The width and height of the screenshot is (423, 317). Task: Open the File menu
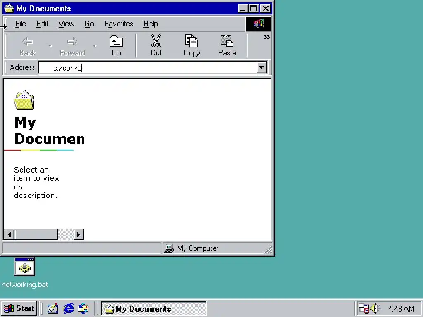point(21,24)
